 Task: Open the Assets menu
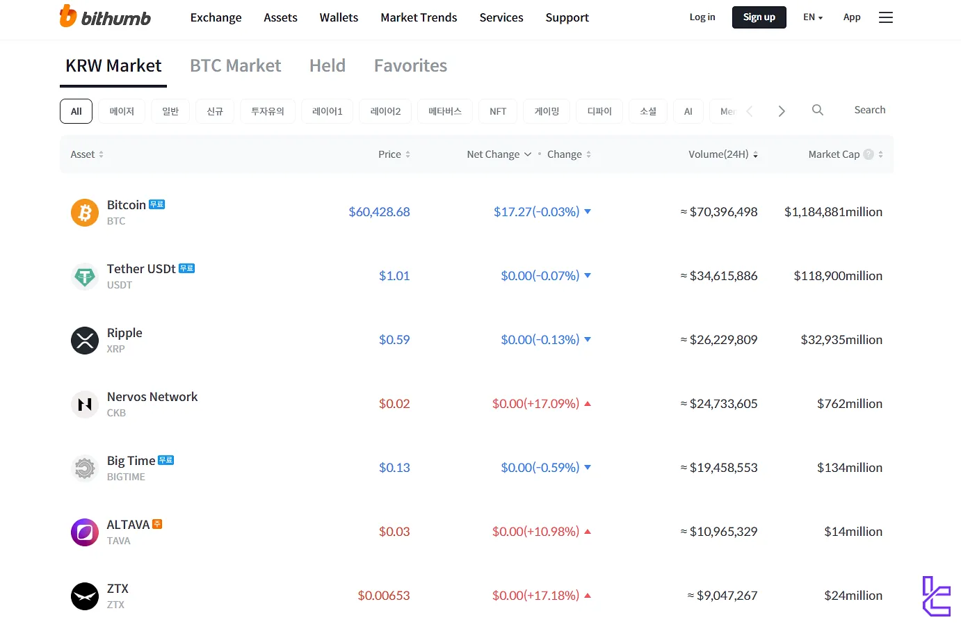pos(280,17)
